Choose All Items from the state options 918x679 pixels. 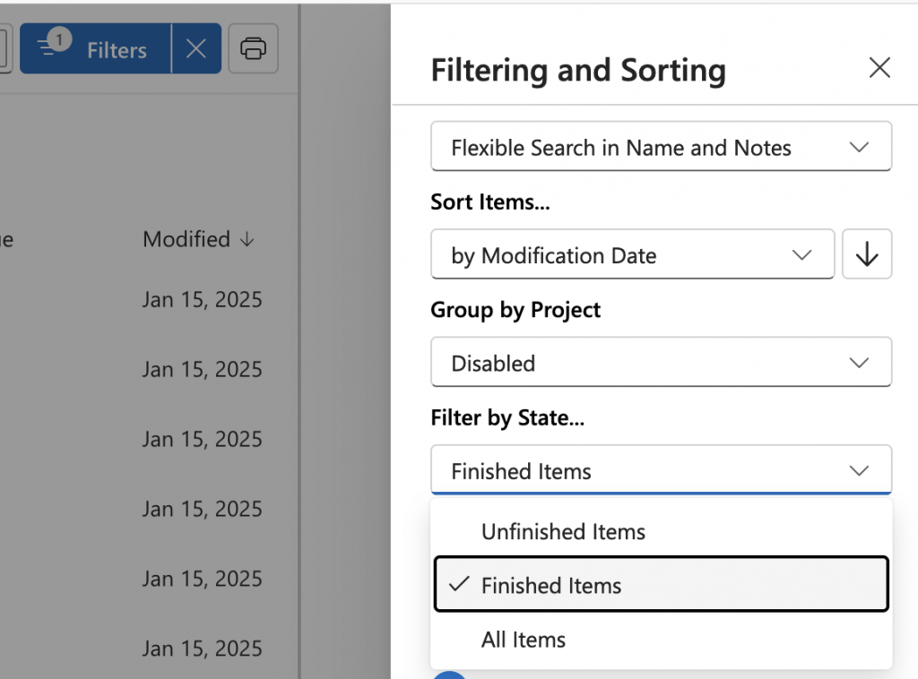coord(524,640)
